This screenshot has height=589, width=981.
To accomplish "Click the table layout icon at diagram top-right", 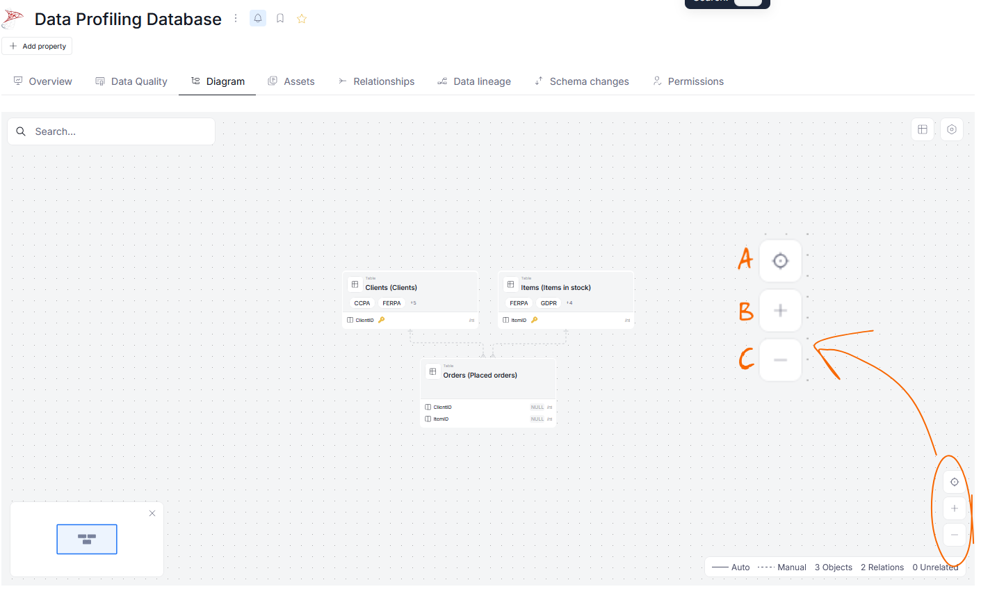I will (923, 129).
